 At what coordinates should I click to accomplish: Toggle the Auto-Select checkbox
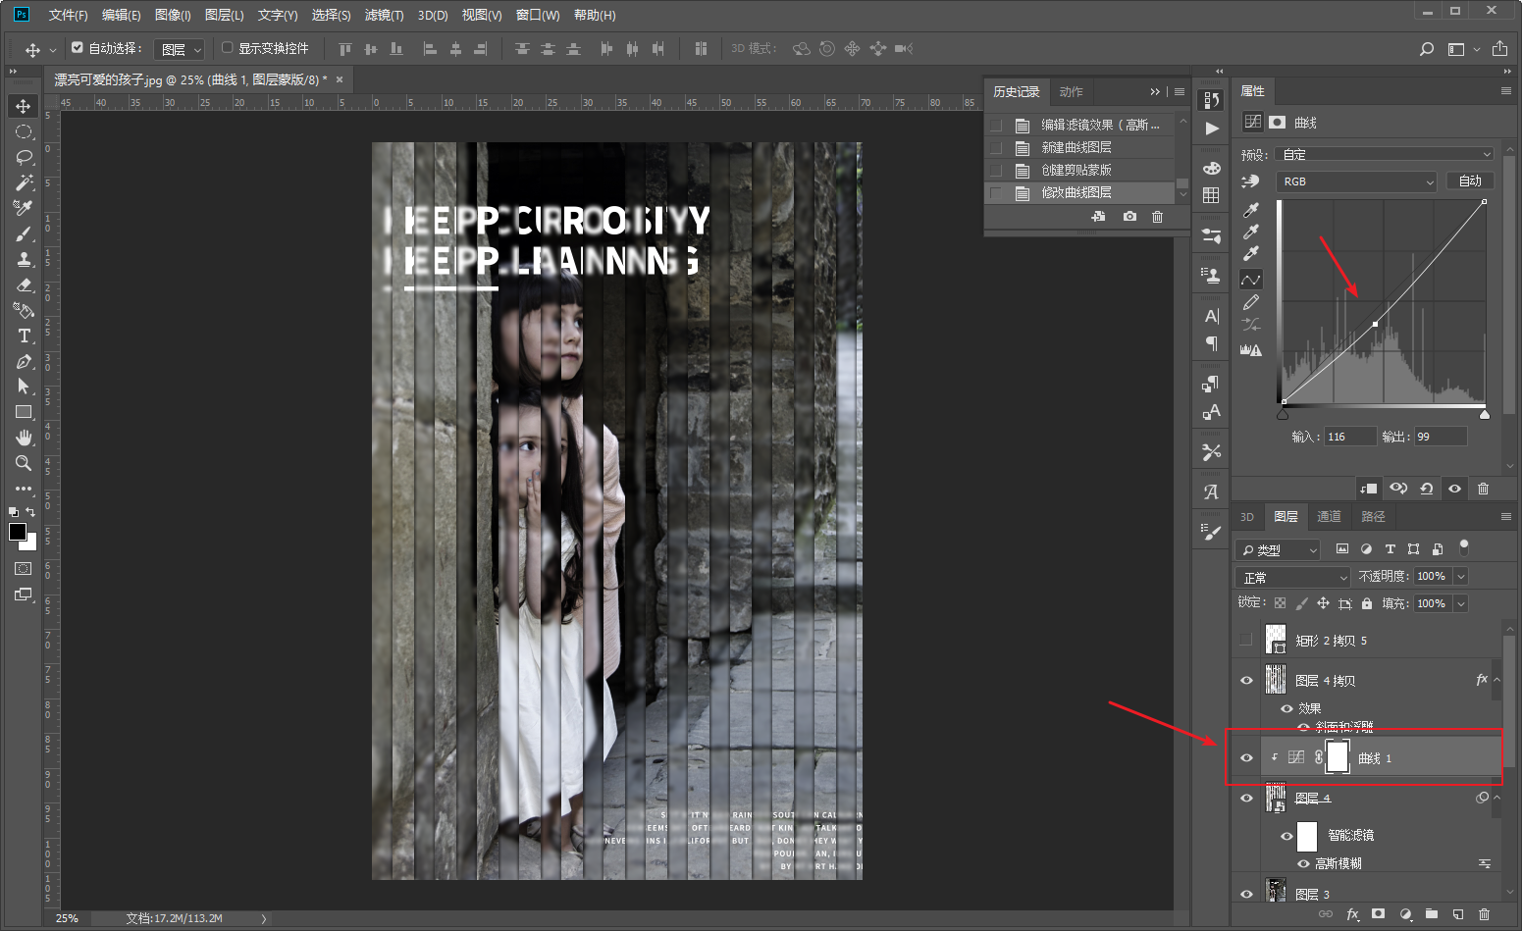(x=78, y=47)
